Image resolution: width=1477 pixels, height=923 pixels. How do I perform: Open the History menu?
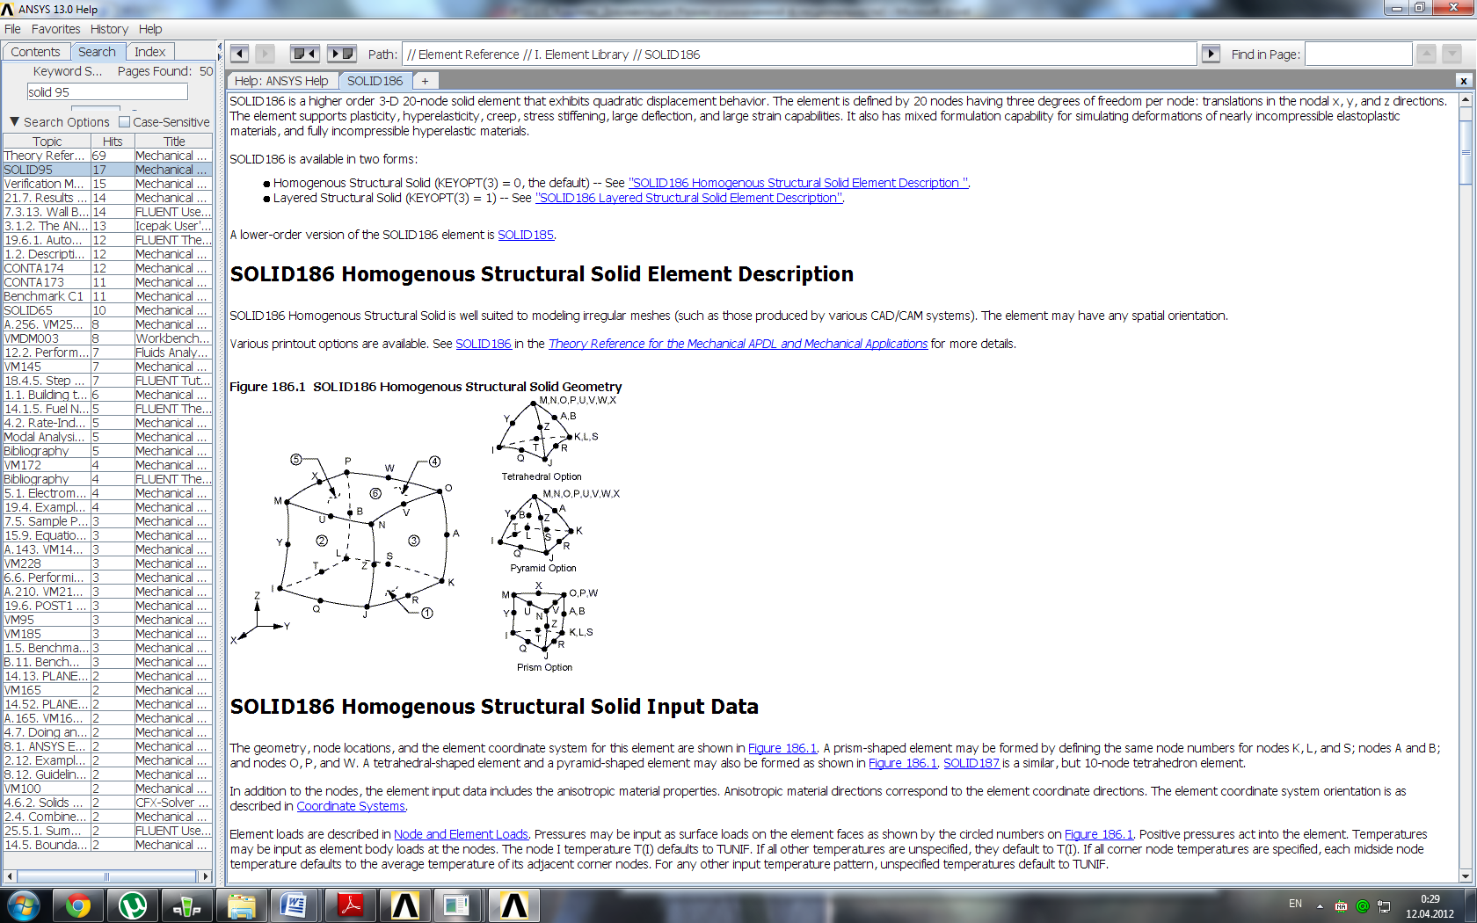(x=109, y=29)
